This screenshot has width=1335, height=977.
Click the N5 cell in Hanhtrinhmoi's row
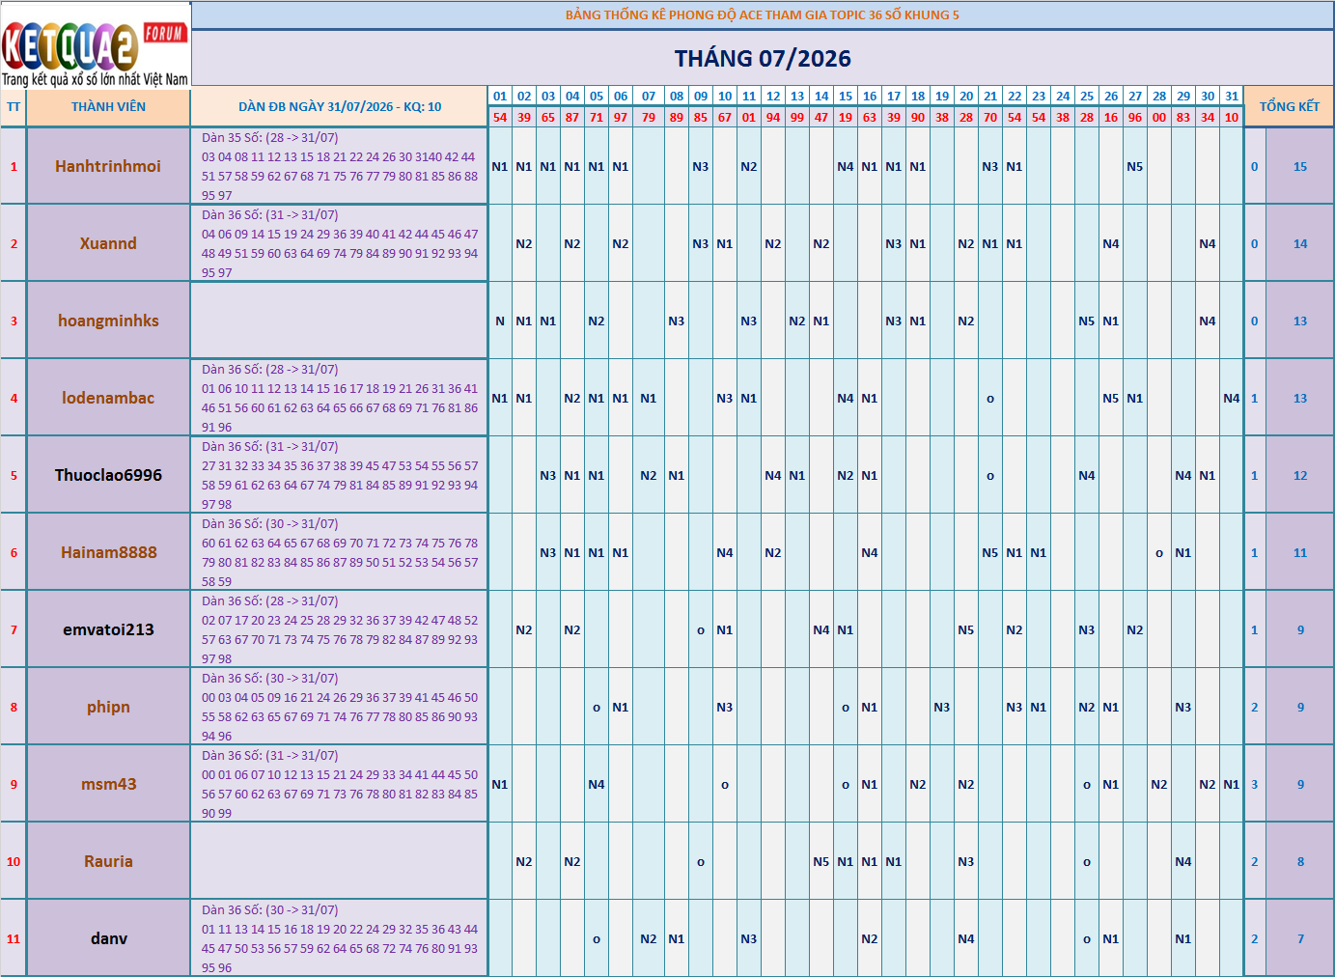pyautogui.click(x=1135, y=166)
